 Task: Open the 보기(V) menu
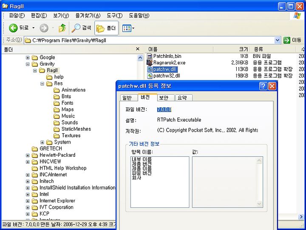pos(61,16)
